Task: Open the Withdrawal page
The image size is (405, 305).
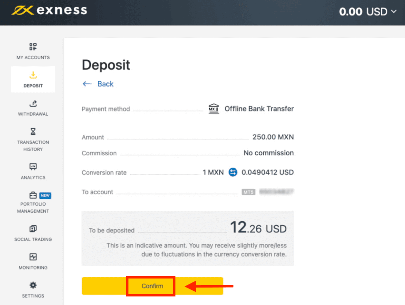Action: 33,108
